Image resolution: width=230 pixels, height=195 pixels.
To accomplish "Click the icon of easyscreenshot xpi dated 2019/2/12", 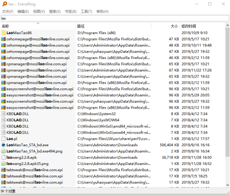I will [x=4, y=108].
